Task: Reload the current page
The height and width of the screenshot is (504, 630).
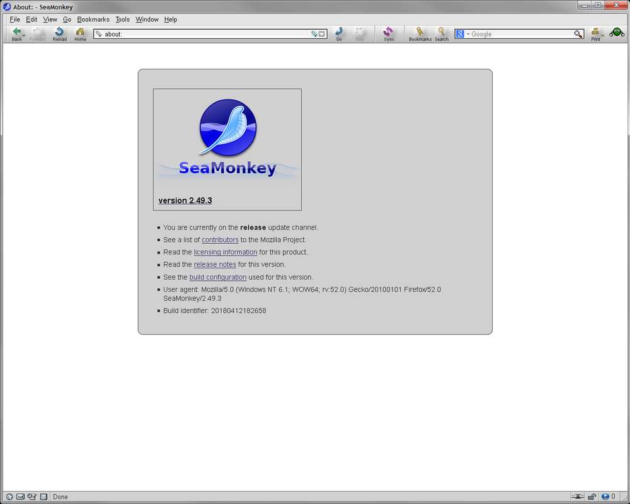Action: point(59,34)
